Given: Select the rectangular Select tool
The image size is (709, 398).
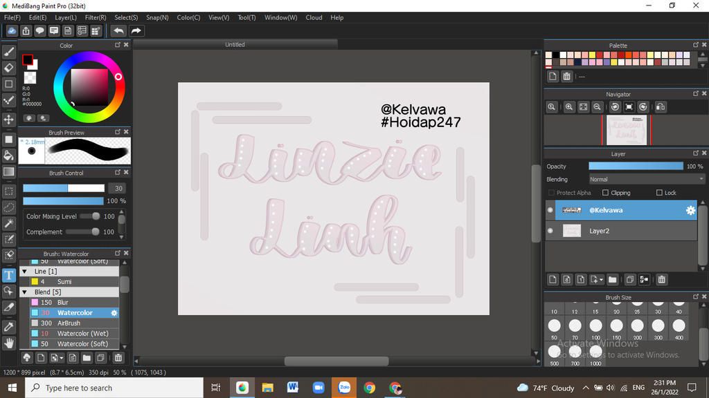Looking at the screenshot, I should [8, 191].
